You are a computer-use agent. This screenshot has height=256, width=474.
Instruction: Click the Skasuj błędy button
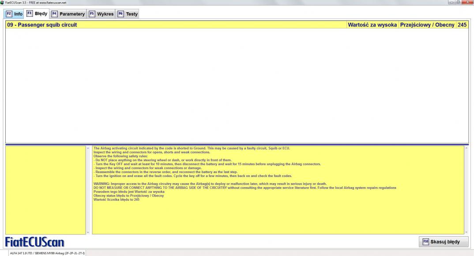444,242
